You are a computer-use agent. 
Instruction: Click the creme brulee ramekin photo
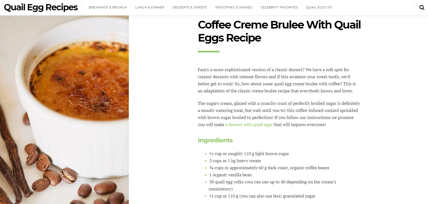pyautogui.click(x=64, y=110)
